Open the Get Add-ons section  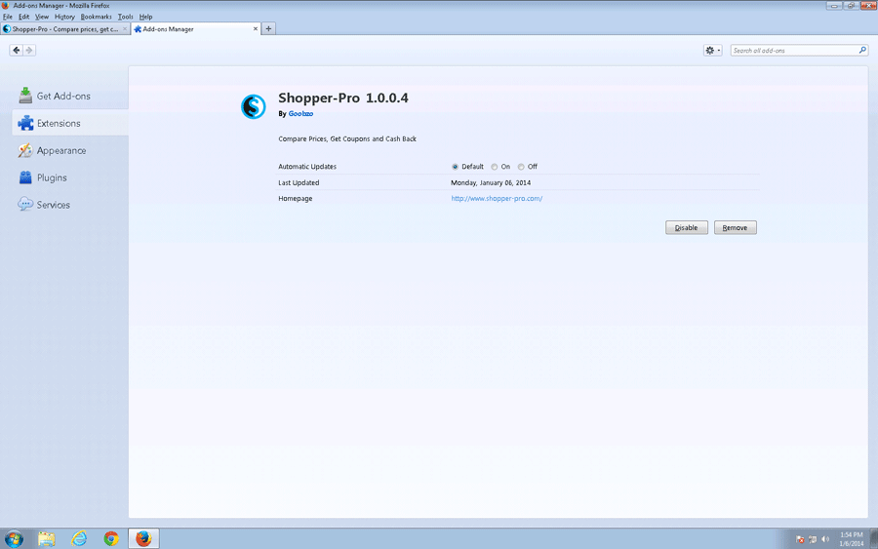pos(63,96)
